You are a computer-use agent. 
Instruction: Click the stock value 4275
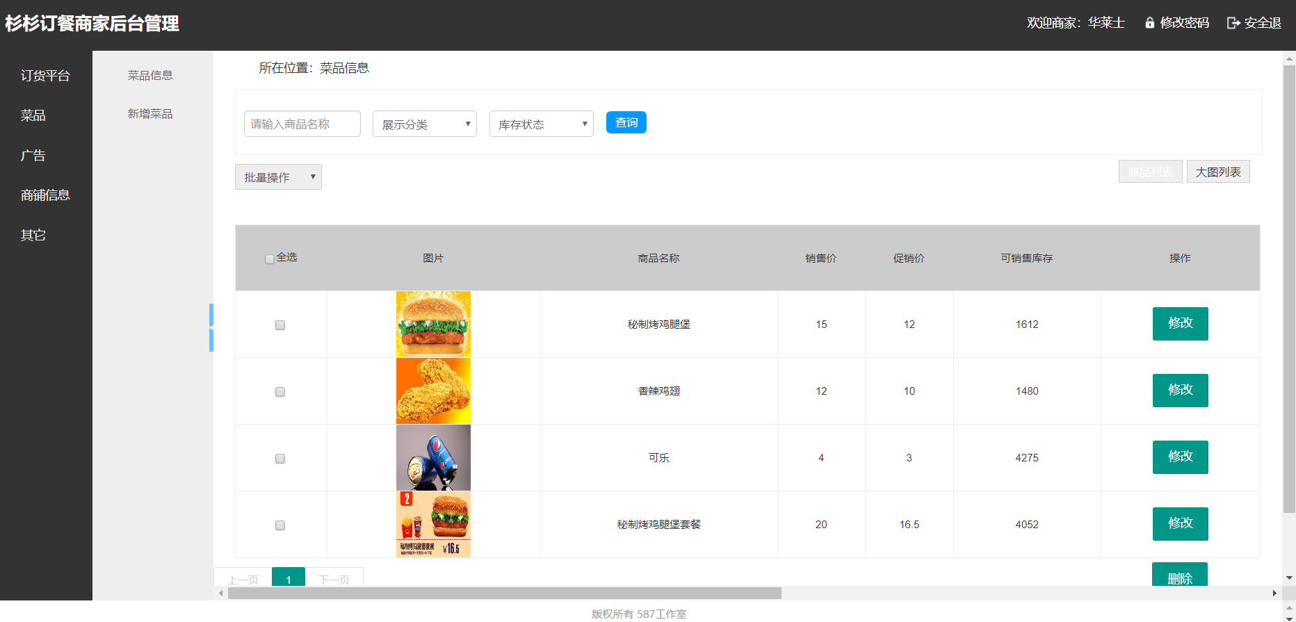pos(1027,458)
